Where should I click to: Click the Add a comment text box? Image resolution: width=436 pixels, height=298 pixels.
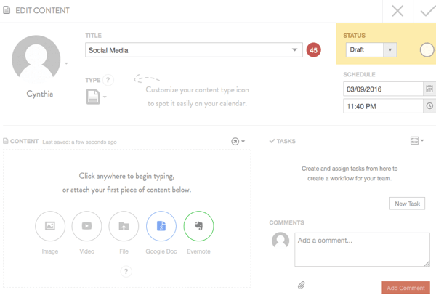click(x=363, y=249)
